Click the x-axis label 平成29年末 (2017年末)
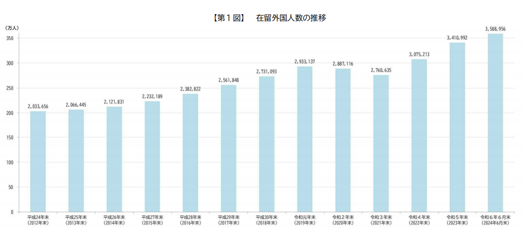Screen dimensions: 525x235 click(228, 220)
